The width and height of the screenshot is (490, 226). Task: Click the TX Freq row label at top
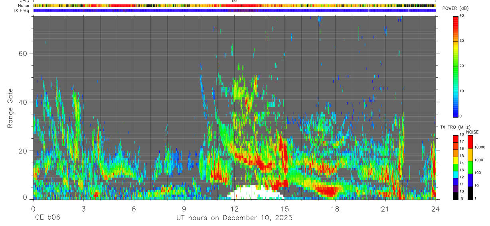tap(21, 10)
